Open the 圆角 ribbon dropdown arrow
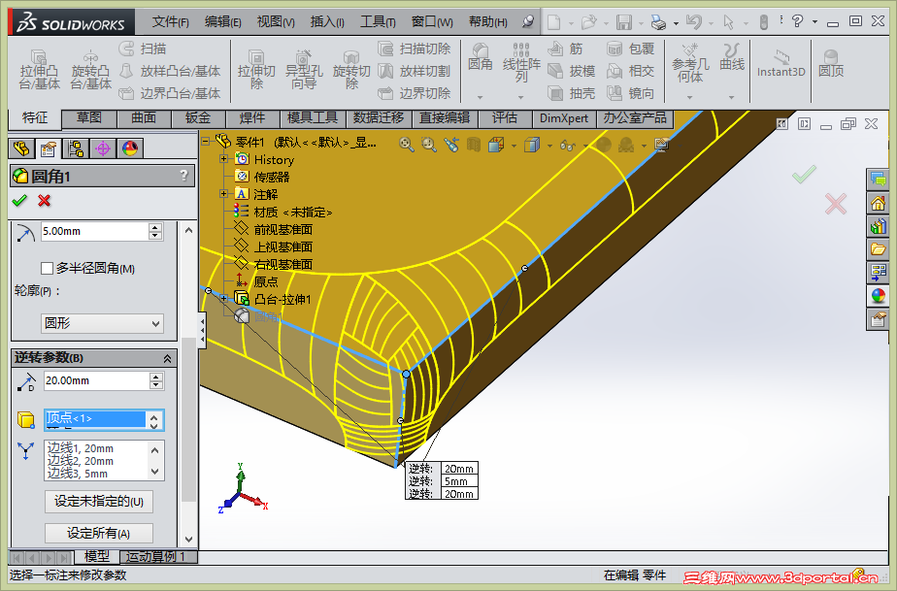This screenshot has height=591, width=897. pyautogui.click(x=480, y=97)
